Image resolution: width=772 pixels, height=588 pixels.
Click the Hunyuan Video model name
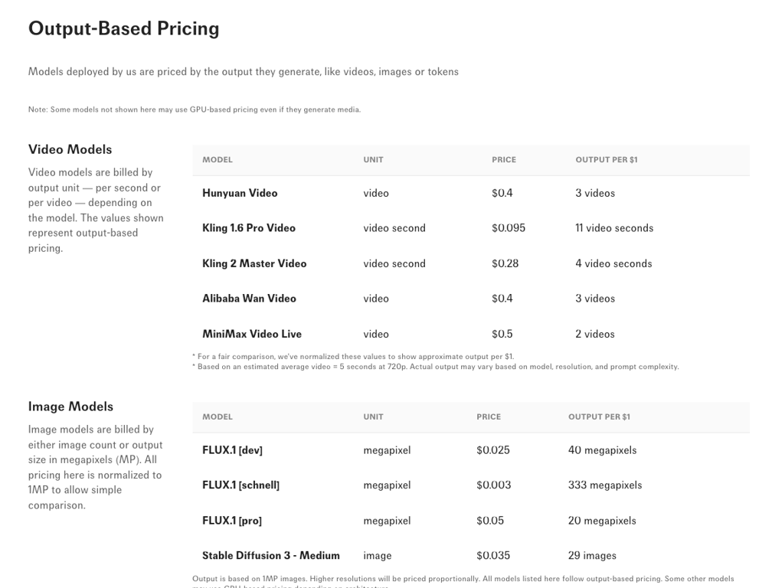(240, 193)
